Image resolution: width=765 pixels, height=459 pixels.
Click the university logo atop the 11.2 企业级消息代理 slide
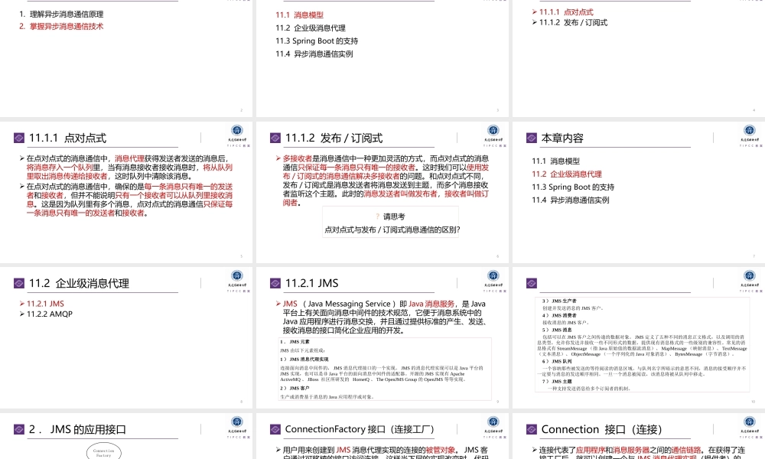pyautogui.click(x=236, y=277)
